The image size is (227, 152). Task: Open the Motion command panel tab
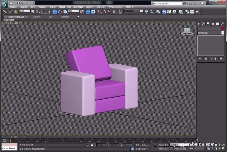pyautogui.click(x=213, y=24)
